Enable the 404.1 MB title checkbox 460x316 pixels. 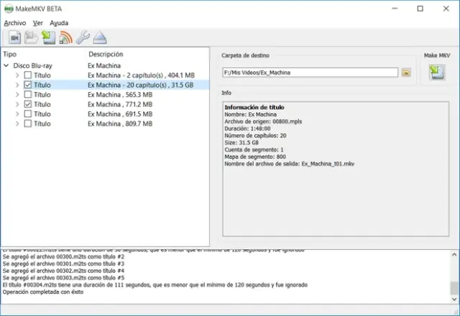27,75
